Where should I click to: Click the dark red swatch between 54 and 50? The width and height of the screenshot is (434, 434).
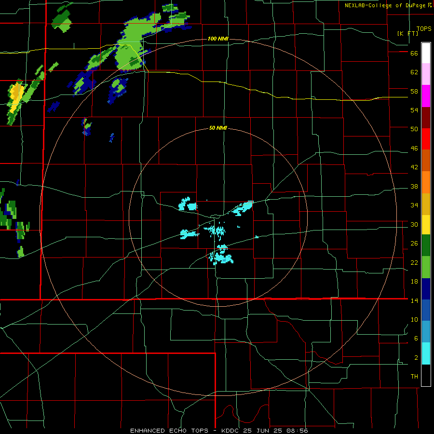click(x=426, y=118)
